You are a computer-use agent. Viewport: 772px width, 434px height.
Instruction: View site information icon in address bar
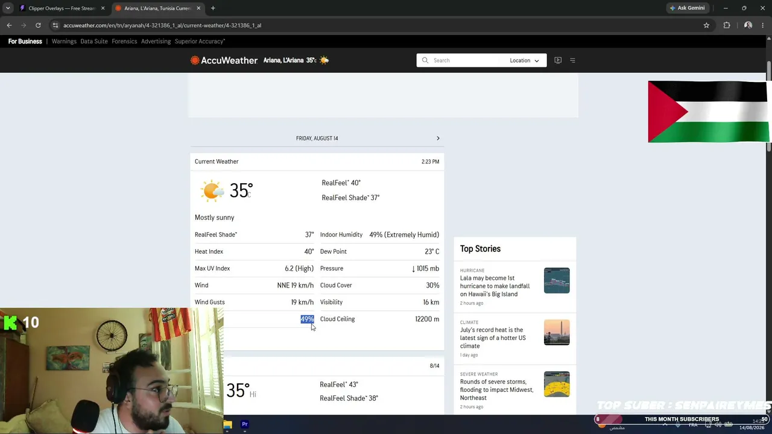55,25
